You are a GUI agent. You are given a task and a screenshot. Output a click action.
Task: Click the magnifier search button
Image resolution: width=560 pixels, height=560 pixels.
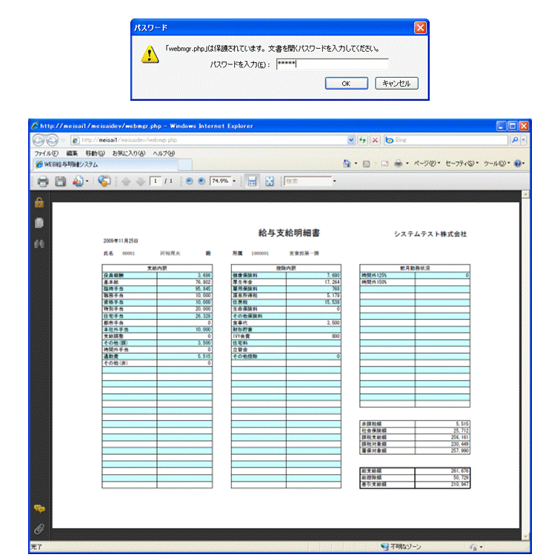coord(515,140)
